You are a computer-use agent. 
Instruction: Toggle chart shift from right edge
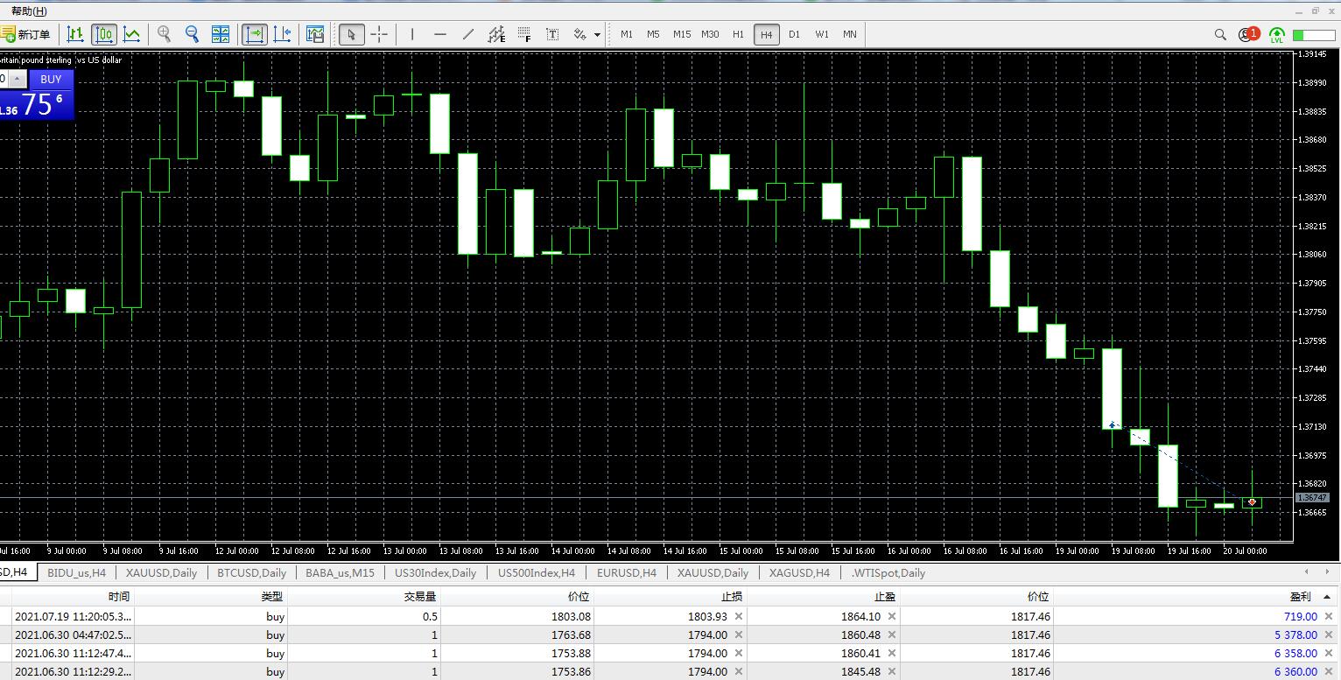[282, 34]
